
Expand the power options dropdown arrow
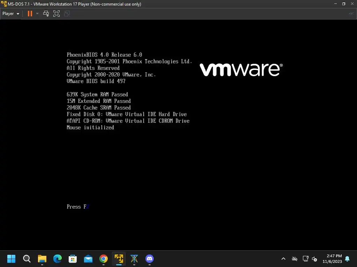pyautogui.click(x=37, y=14)
